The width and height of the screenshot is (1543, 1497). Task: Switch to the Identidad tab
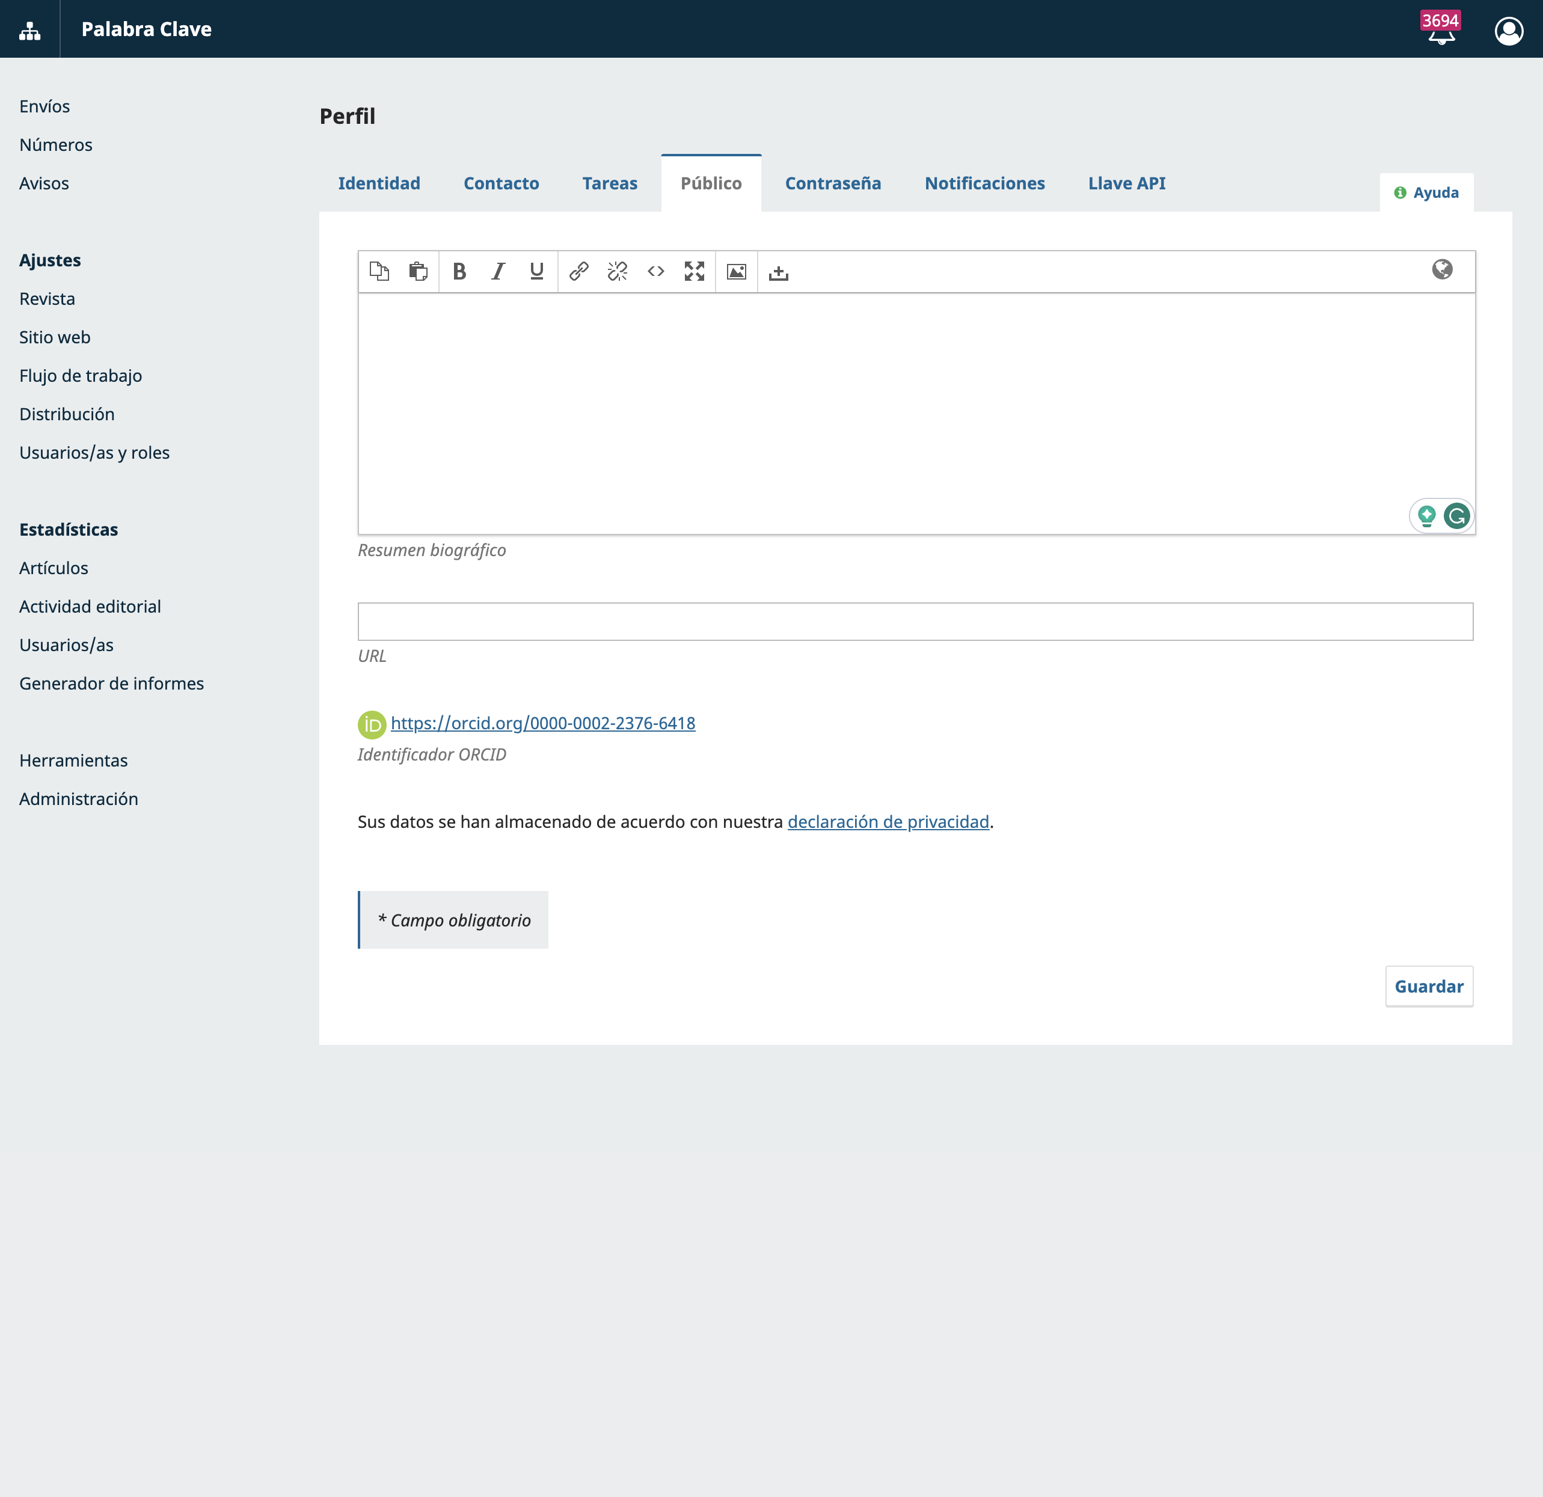[x=379, y=183]
